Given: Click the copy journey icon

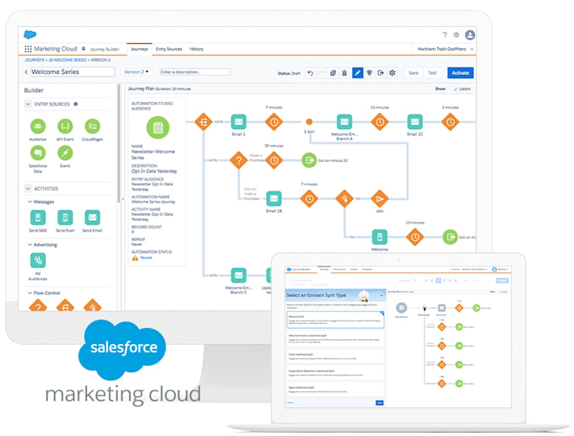Looking at the screenshot, I should 333,73.
